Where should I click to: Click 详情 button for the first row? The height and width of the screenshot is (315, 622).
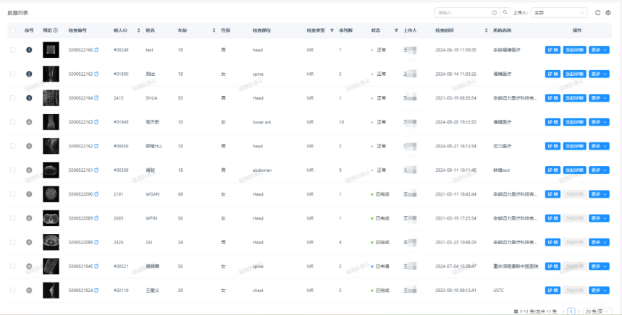pyautogui.click(x=552, y=50)
